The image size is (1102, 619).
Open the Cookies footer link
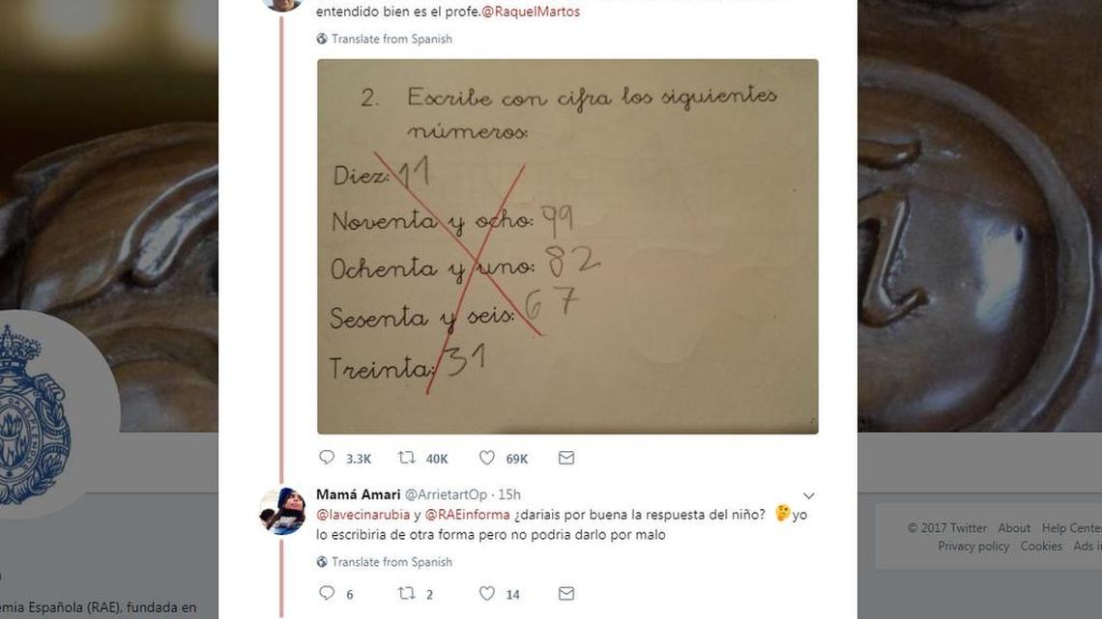(x=1041, y=546)
